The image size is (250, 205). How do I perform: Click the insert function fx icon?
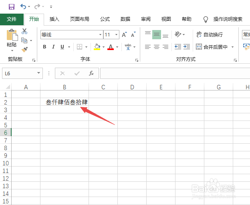click(x=91, y=73)
